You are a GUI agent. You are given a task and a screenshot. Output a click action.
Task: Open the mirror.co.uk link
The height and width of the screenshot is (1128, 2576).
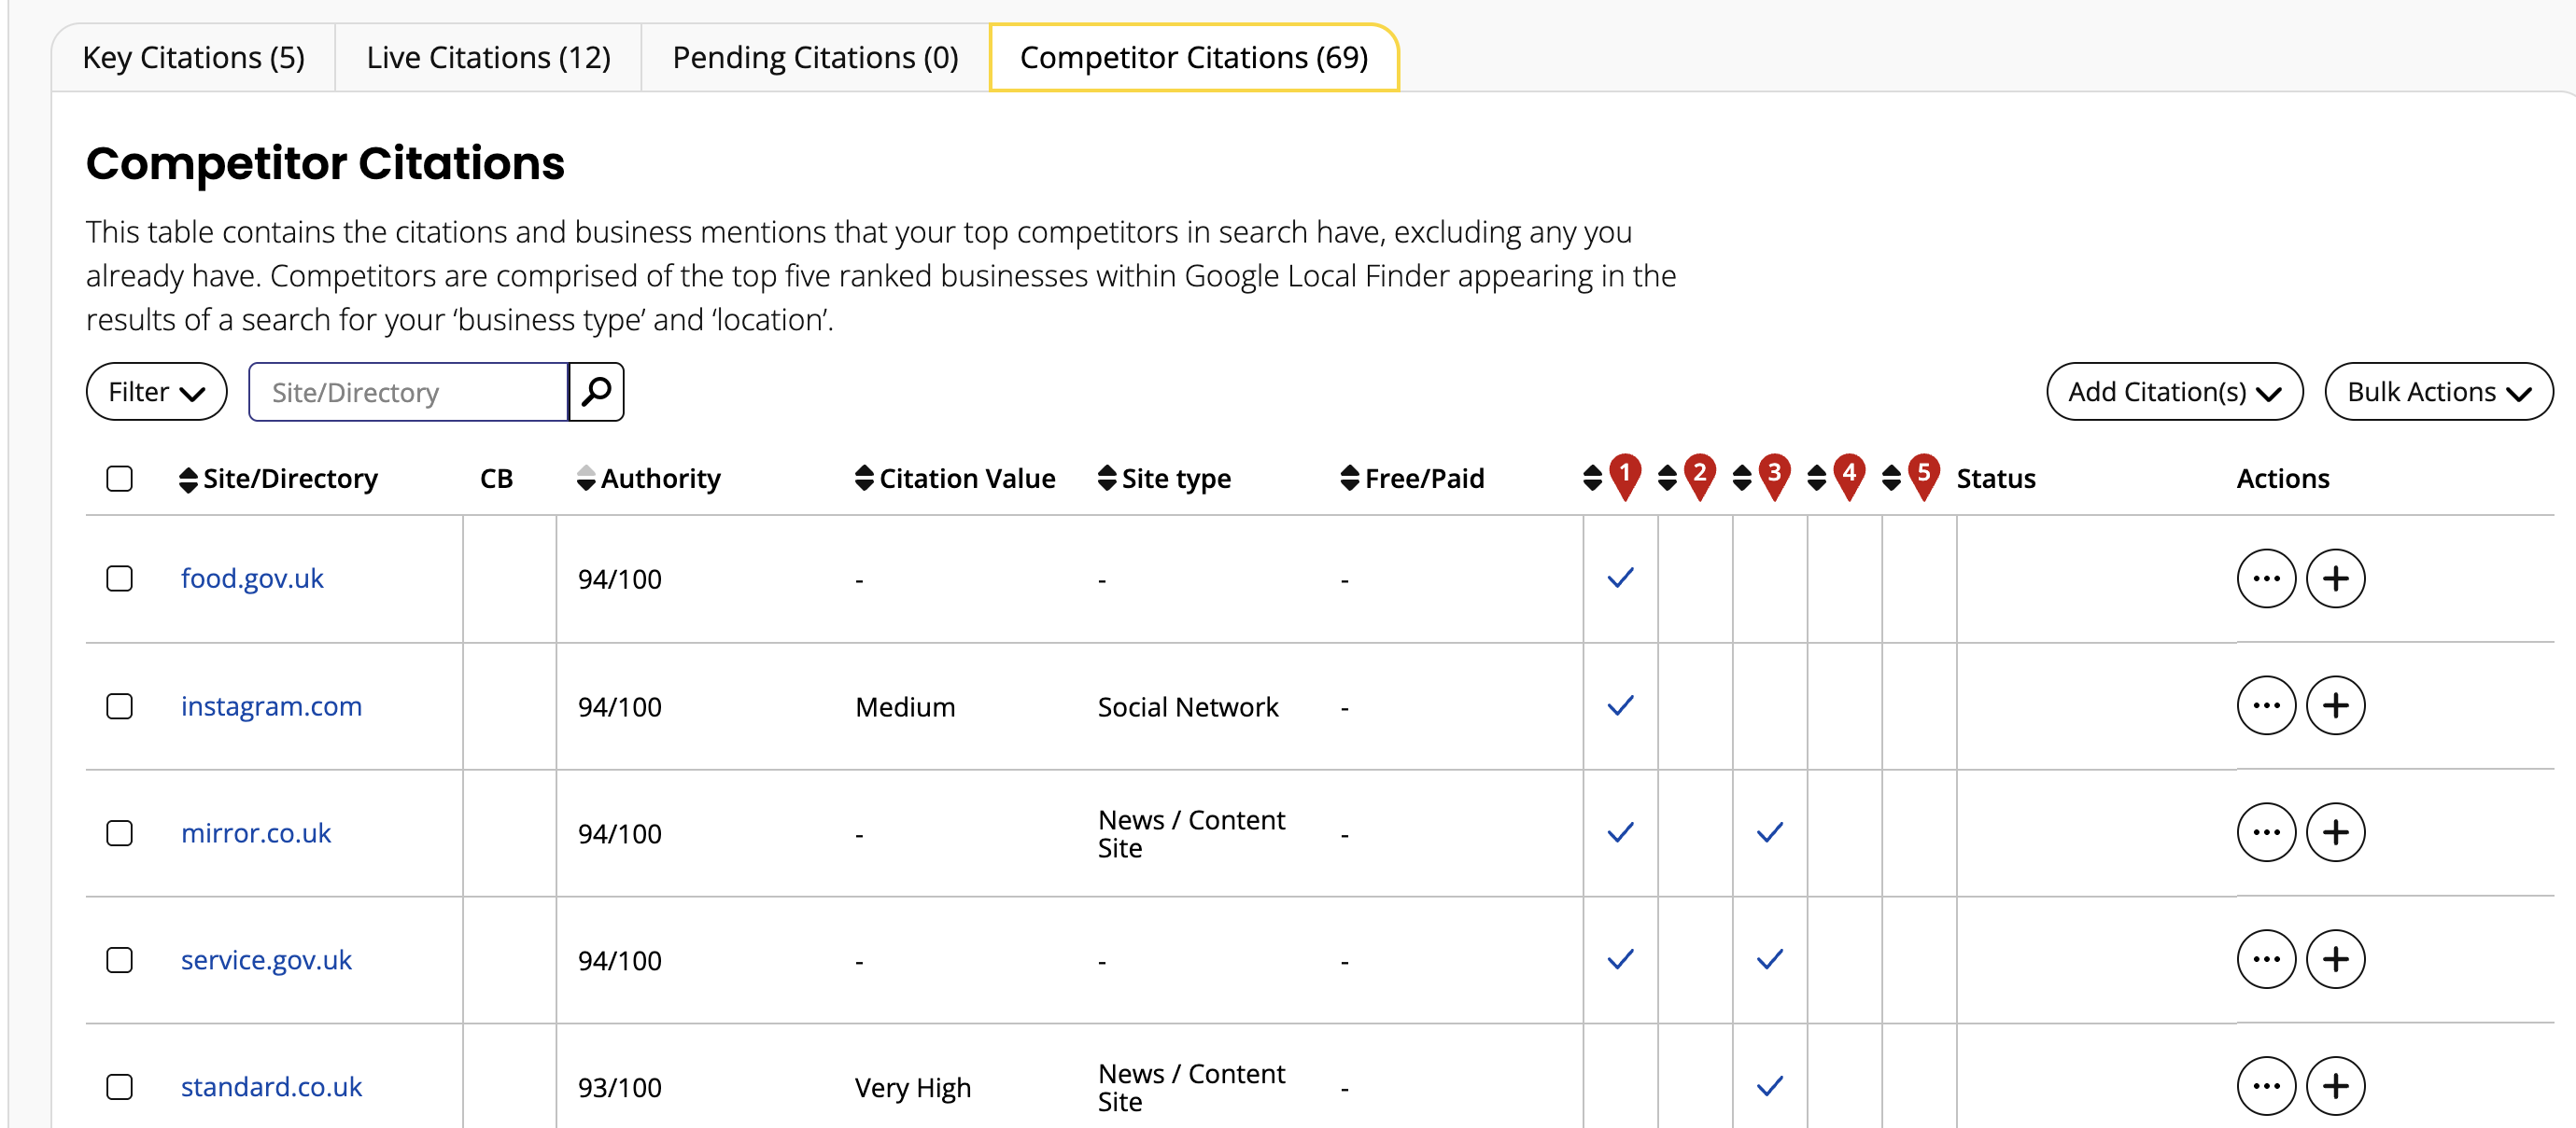point(256,833)
